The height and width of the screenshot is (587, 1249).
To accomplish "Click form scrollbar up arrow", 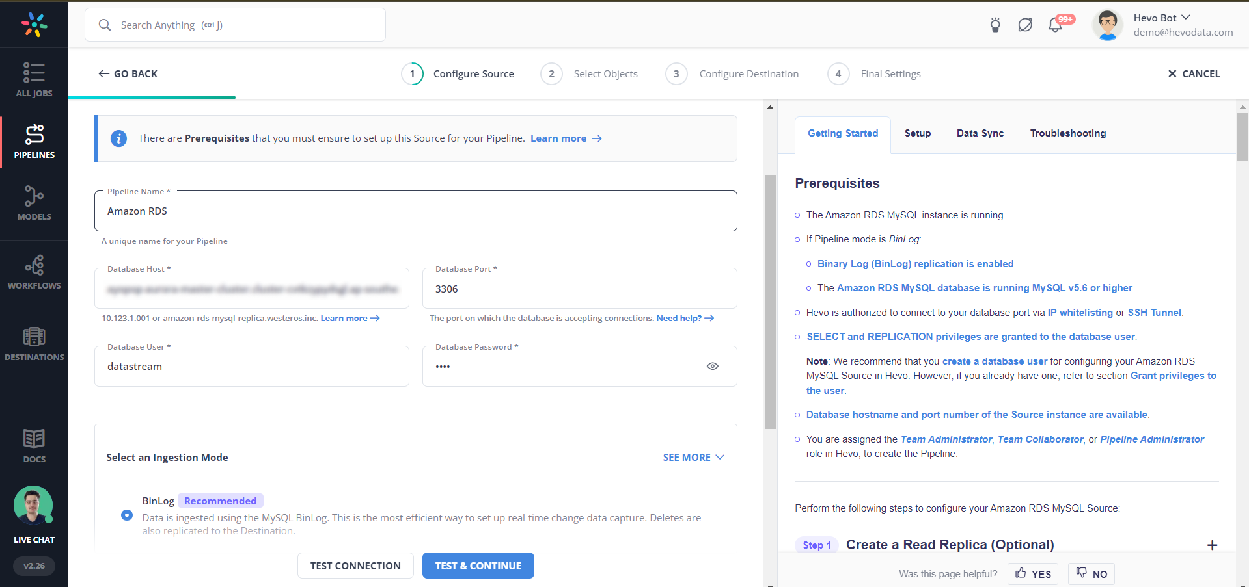I will [770, 107].
